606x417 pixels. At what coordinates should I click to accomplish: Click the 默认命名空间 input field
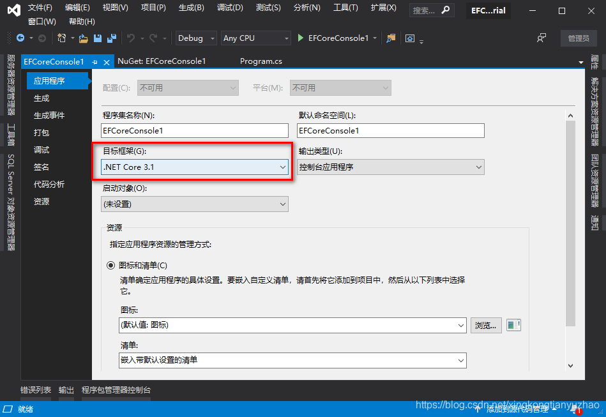point(390,131)
